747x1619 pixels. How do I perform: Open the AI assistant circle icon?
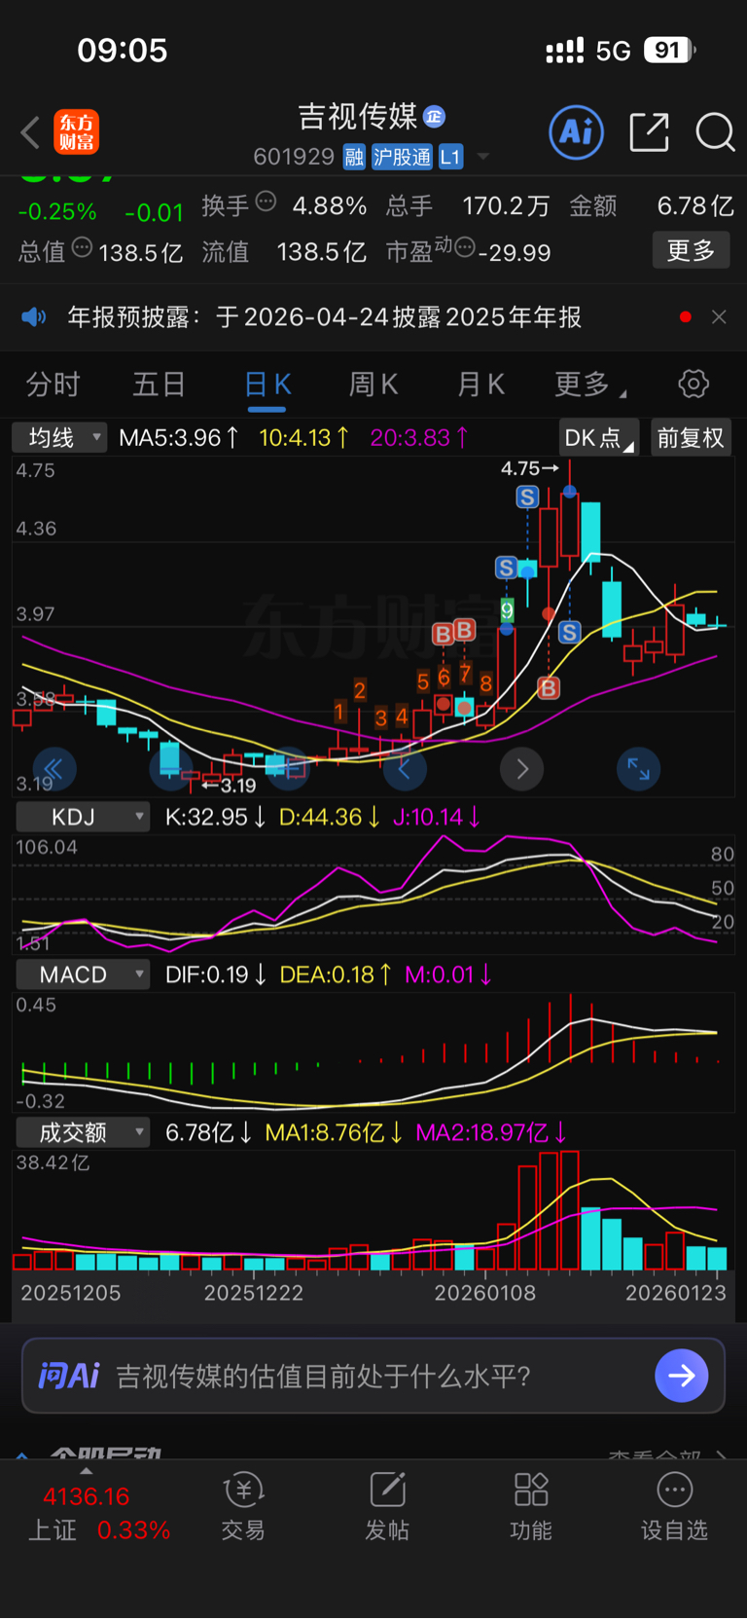(577, 131)
